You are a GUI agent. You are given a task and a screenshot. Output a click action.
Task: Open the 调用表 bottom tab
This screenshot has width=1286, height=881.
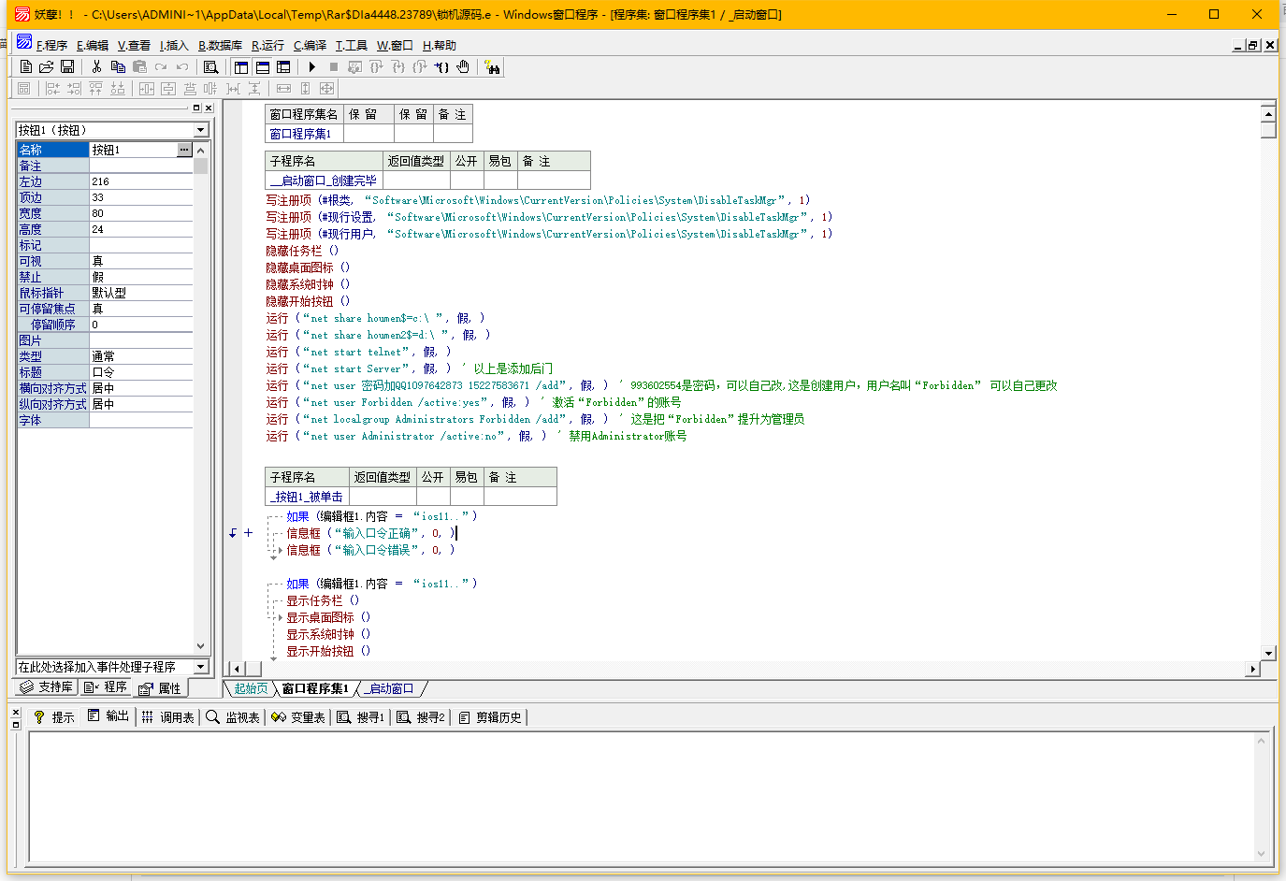[x=167, y=717]
